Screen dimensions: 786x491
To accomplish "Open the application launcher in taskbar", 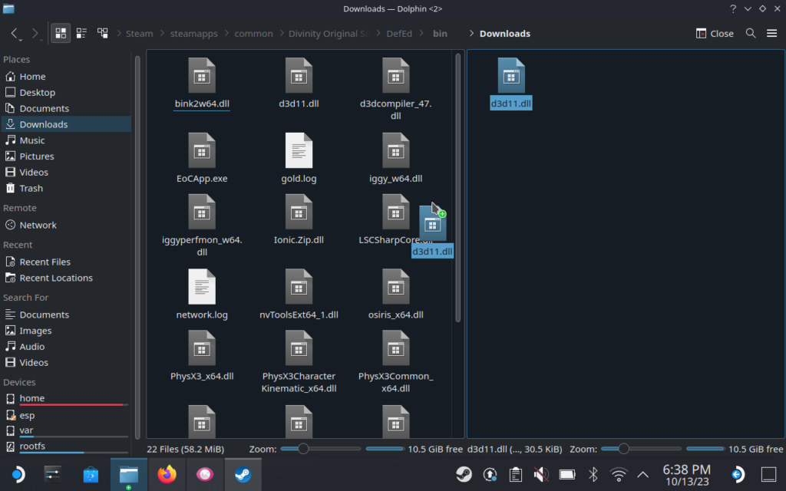I will pos(17,474).
